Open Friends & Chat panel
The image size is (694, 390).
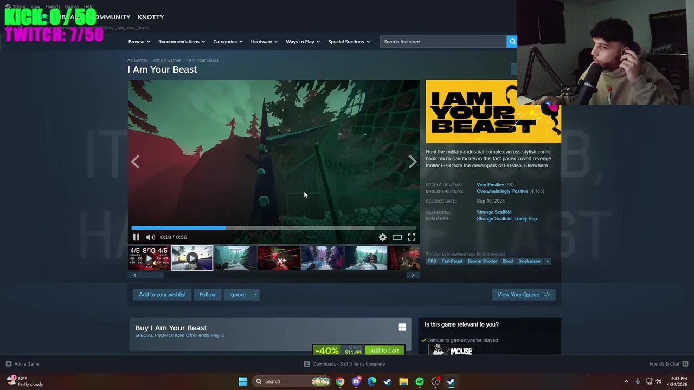[x=669, y=364]
